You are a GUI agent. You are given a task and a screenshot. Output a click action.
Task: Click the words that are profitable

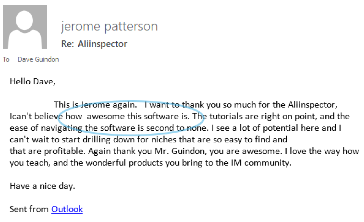[47, 151]
